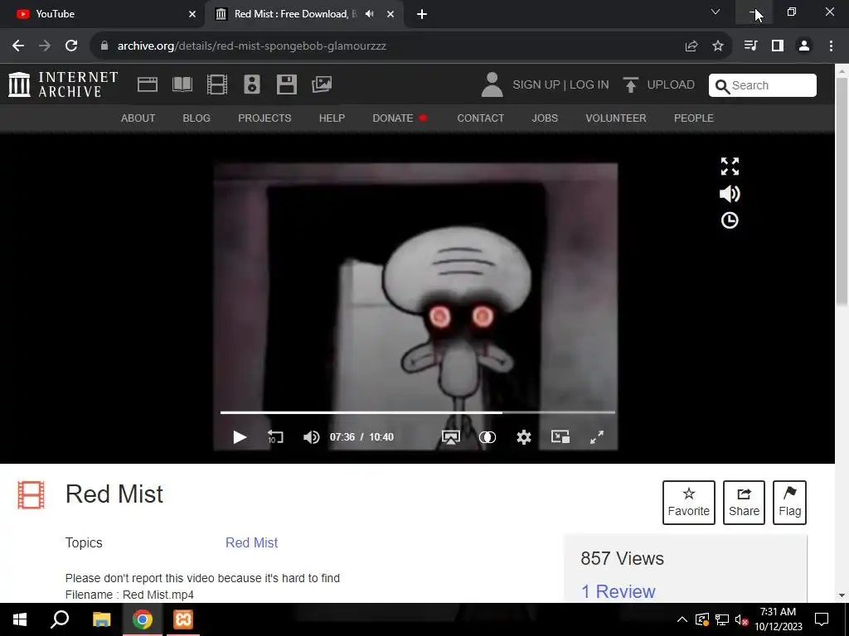Open the Chrome profile icon

[804, 46]
